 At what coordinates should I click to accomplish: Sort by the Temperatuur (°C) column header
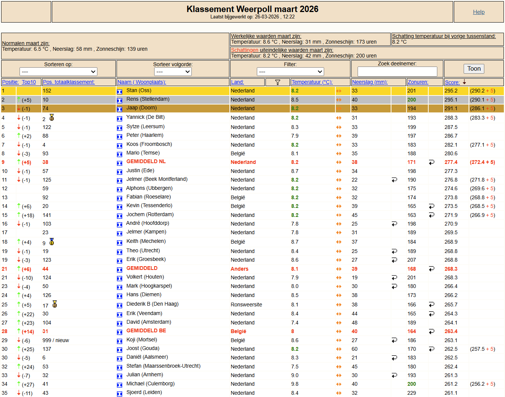pyautogui.click(x=312, y=82)
